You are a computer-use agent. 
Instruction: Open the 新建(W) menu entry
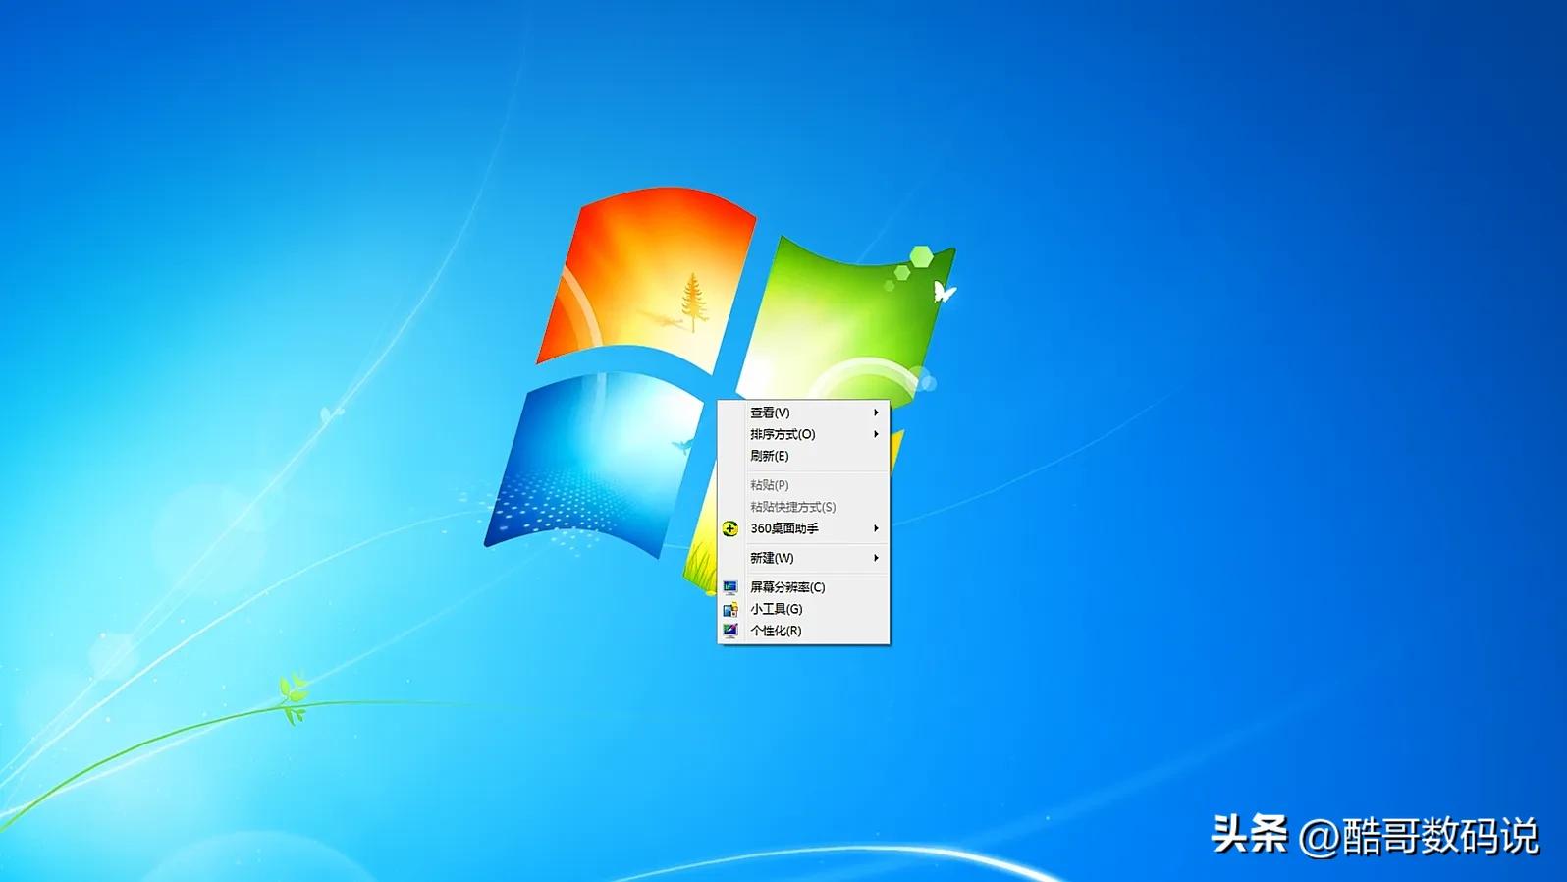[803, 558]
